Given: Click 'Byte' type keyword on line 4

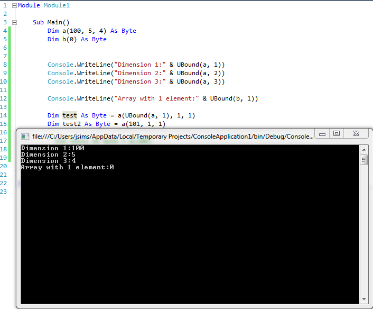Looking at the screenshot, I should coord(129,31).
